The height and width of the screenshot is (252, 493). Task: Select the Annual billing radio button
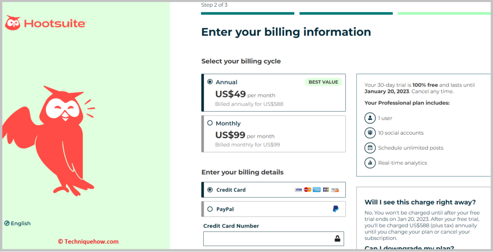pyautogui.click(x=210, y=82)
